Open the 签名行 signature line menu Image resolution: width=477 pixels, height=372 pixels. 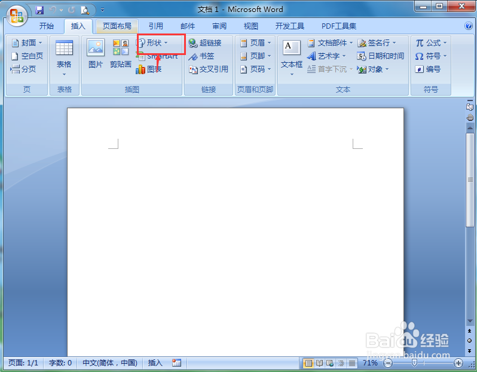[x=377, y=43]
